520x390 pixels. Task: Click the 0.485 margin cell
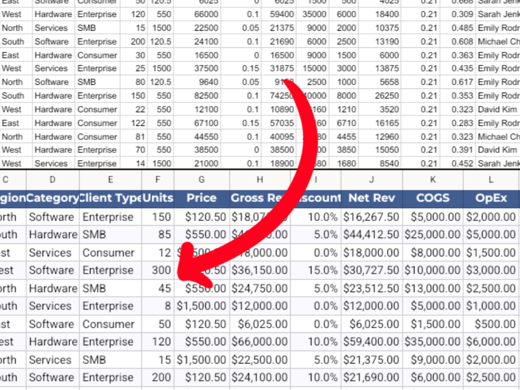(x=458, y=28)
